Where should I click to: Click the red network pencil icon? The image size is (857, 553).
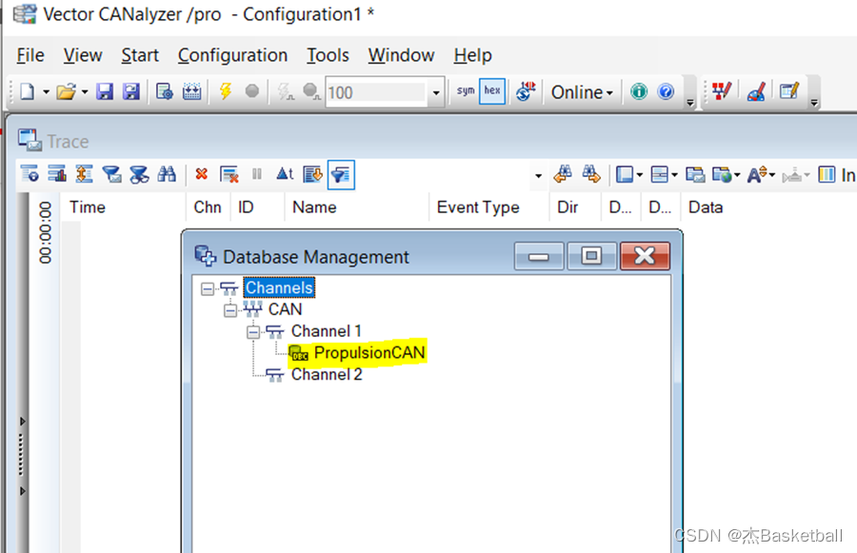pyautogui.click(x=722, y=91)
